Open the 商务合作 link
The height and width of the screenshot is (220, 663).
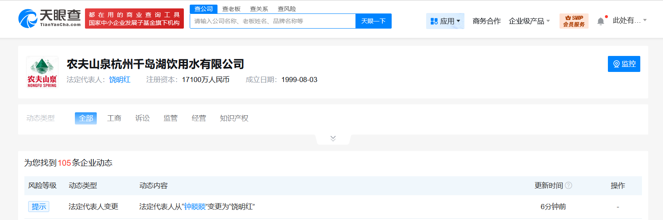pos(487,21)
